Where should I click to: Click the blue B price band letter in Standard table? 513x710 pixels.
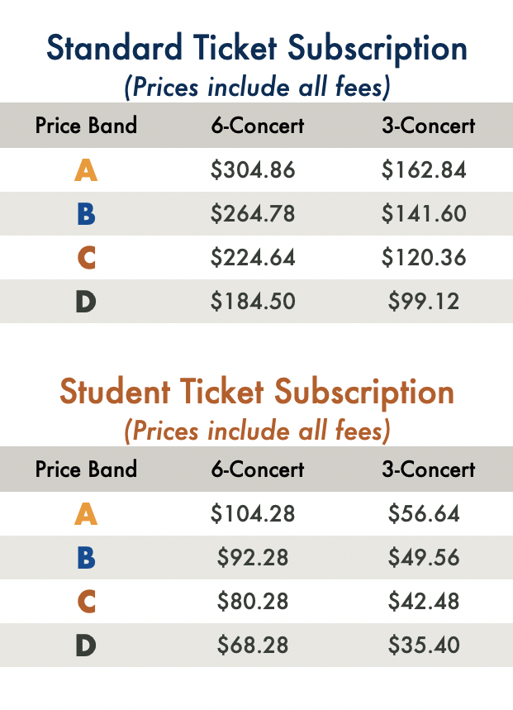click(86, 214)
